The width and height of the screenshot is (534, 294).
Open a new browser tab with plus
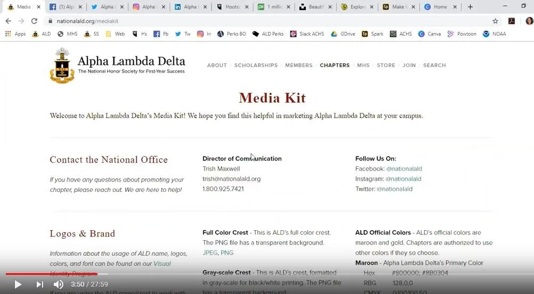(x=470, y=7)
